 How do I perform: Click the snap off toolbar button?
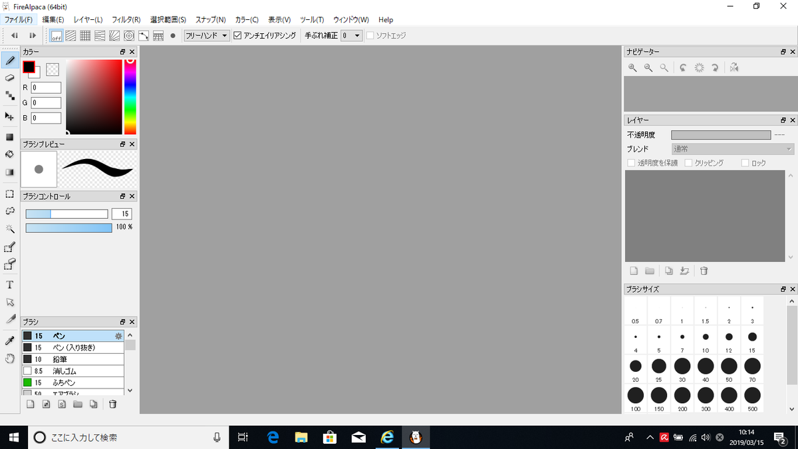56,36
